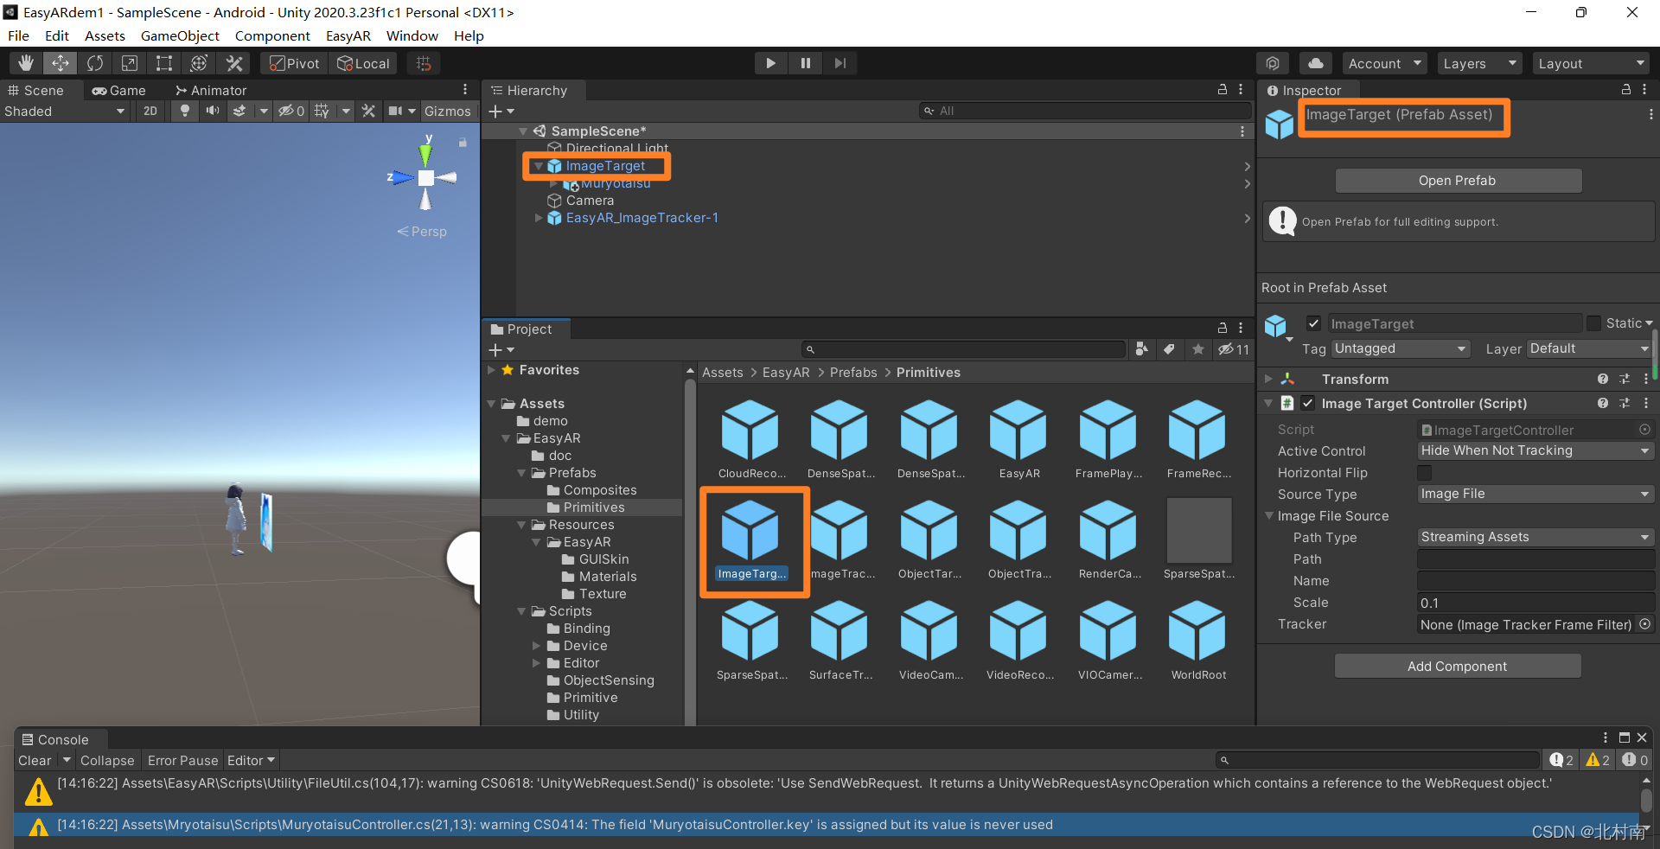1660x849 pixels.
Task: Toggle scene effects icon
Action: coord(240,111)
